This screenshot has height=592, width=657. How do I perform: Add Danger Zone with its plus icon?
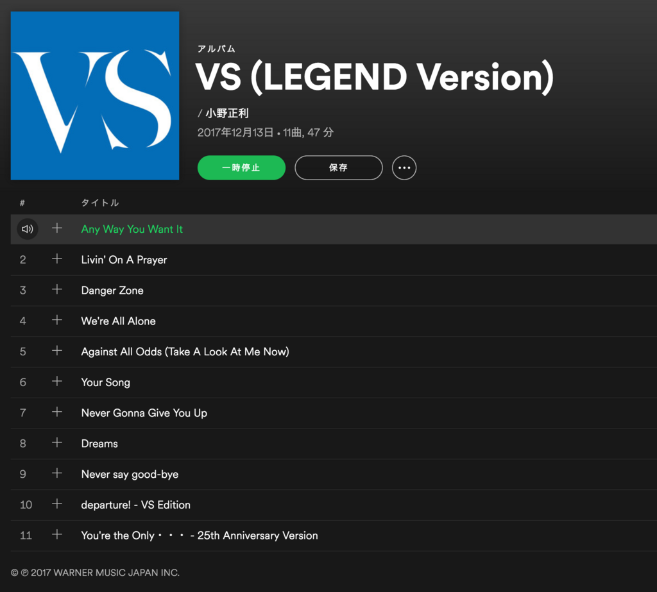pyautogui.click(x=57, y=289)
